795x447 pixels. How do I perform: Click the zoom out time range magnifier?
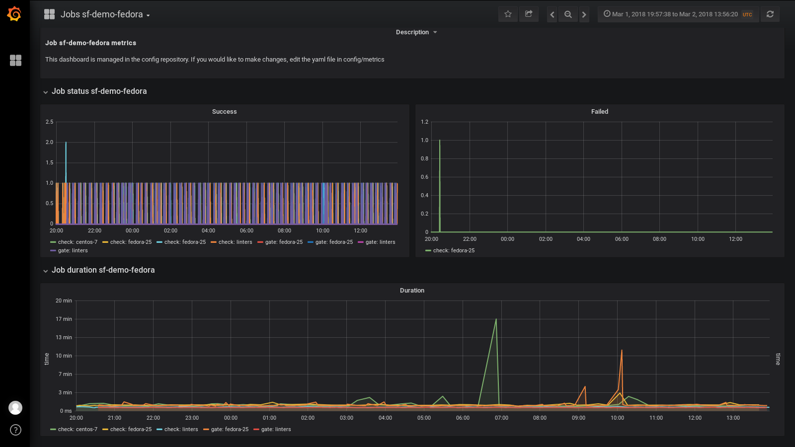tap(568, 14)
